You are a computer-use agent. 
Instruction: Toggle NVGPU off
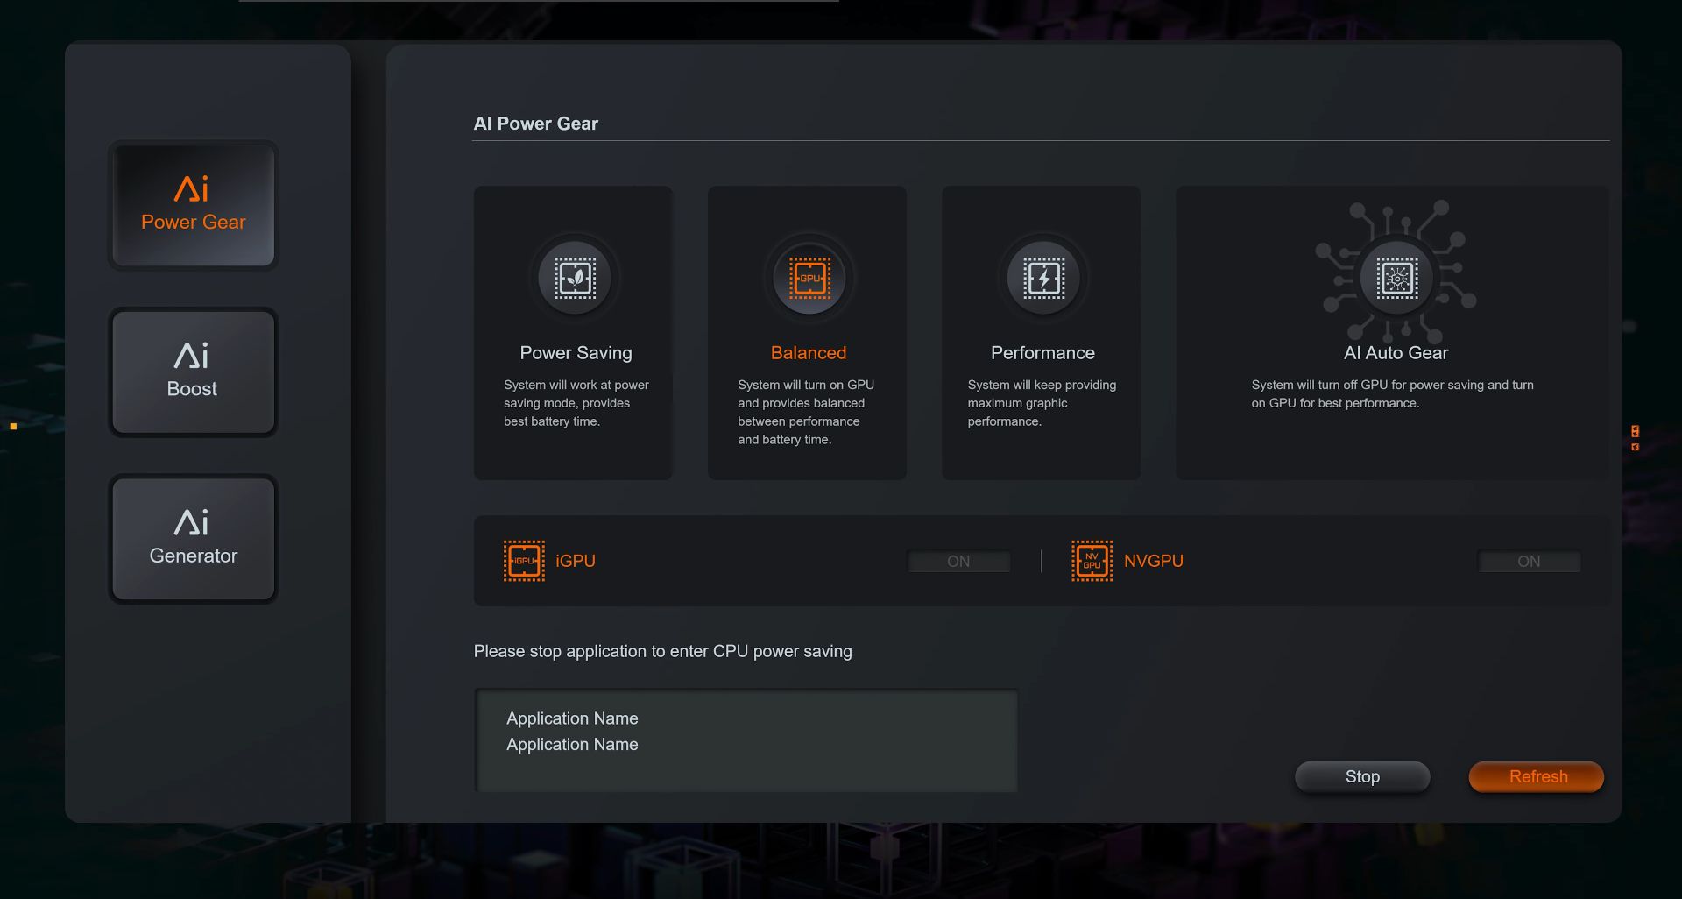[1530, 561]
